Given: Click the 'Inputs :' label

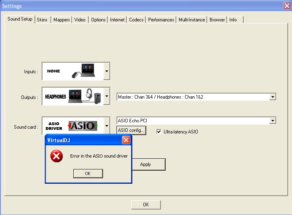Looking at the screenshot, I should 31,72.
